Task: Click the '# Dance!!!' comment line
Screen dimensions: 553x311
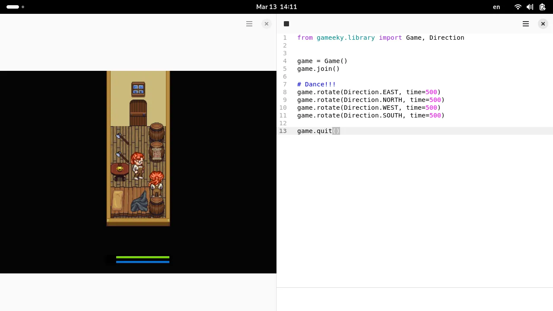Action: click(x=316, y=84)
